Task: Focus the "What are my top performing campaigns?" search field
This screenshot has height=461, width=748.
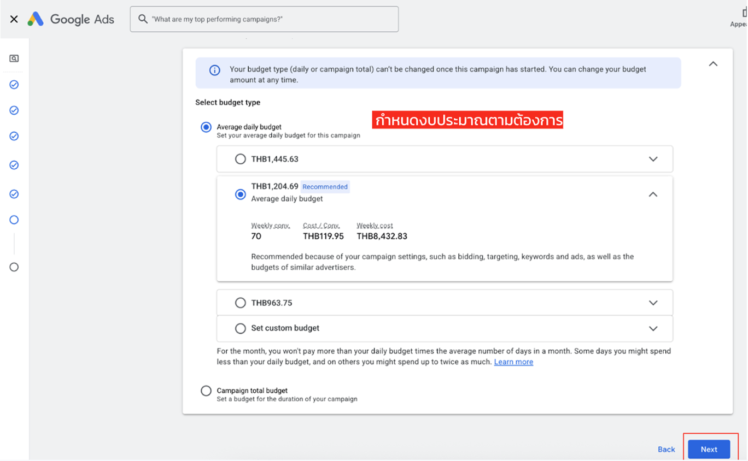Action: [x=264, y=19]
